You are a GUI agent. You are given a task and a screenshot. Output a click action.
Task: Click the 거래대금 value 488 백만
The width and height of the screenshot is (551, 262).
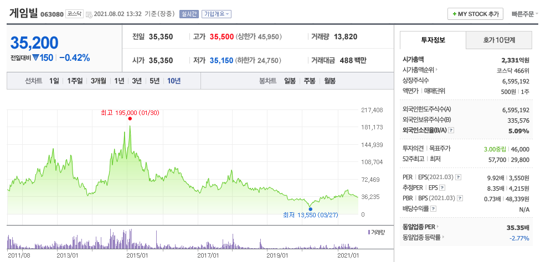353,60
